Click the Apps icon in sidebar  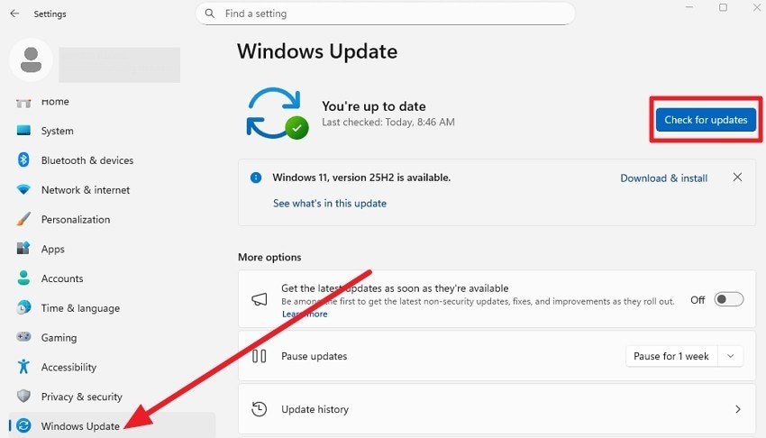tap(23, 248)
